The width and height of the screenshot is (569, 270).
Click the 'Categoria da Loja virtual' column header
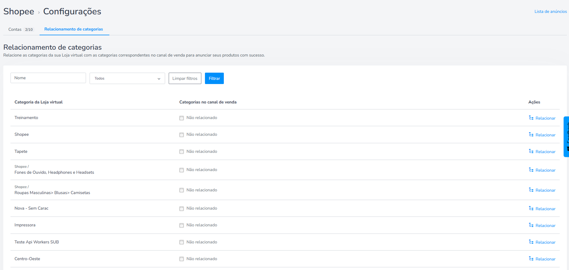[39, 102]
